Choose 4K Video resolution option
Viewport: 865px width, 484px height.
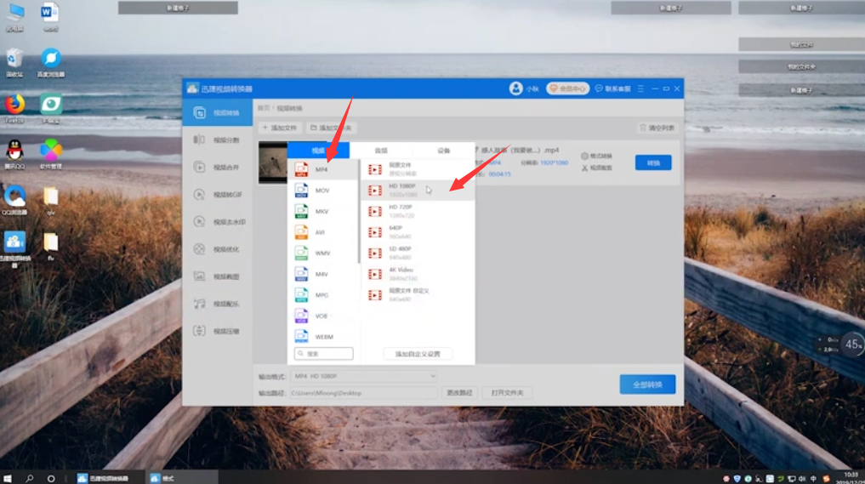coord(418,274)
